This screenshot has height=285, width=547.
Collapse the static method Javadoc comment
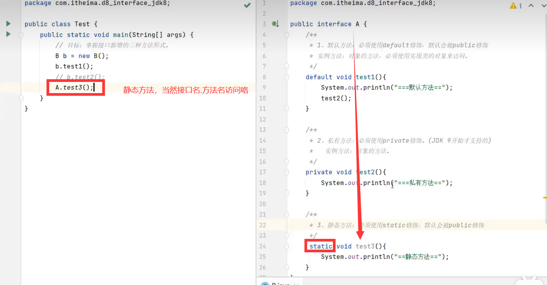pos(286,215)
